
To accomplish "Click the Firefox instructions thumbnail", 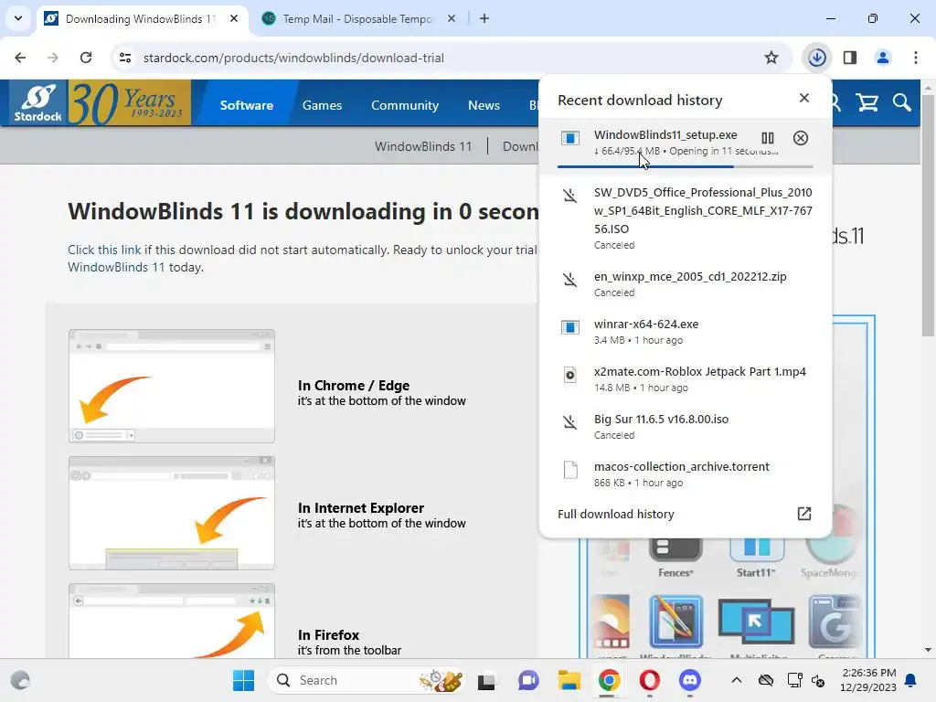I will [x=171, y=621].
